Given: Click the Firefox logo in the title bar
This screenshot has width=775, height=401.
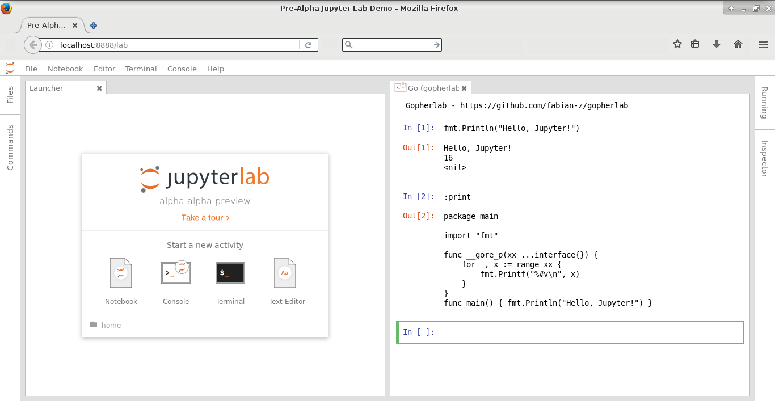Looking at the screenshot, I should 7,8.
